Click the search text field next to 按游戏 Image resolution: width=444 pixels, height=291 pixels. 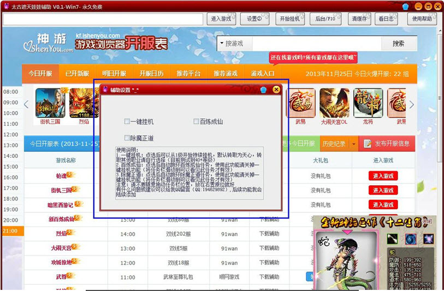point(317,44)
